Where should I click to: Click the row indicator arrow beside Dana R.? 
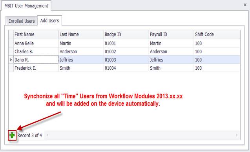(x=11, y=60)
